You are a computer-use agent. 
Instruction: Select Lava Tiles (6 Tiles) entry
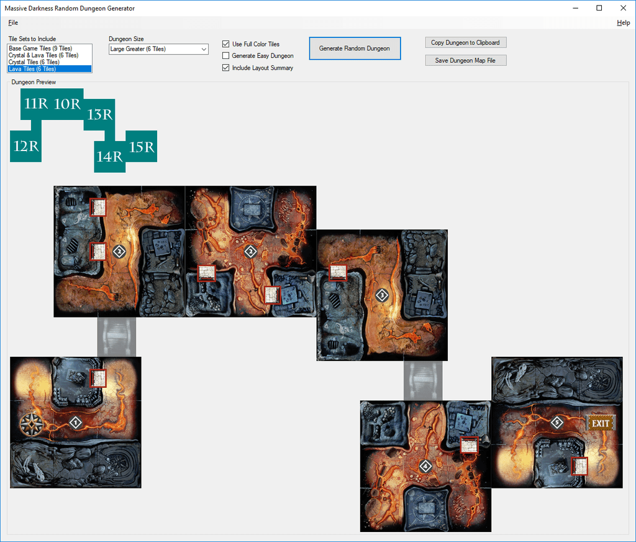(x=50, y=69)
